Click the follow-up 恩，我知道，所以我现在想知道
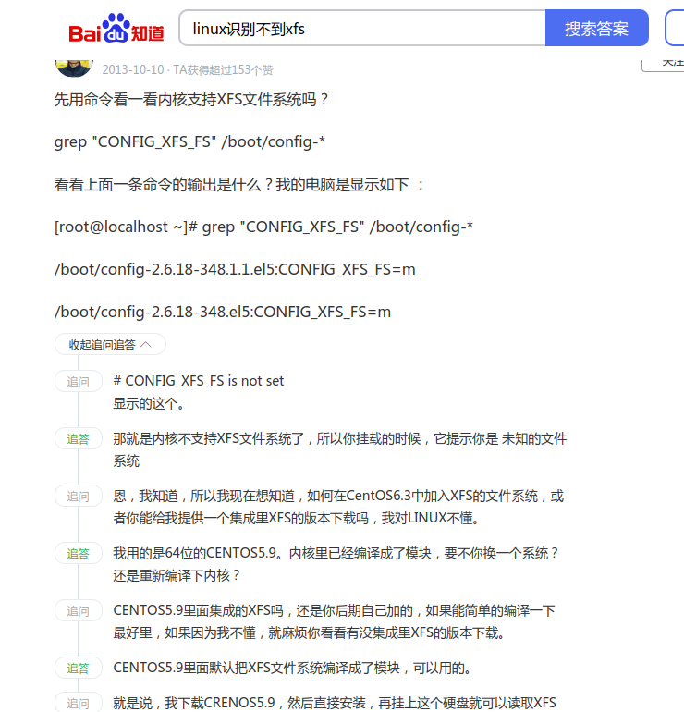The image size is (684, 712). (x=338, y=507)
